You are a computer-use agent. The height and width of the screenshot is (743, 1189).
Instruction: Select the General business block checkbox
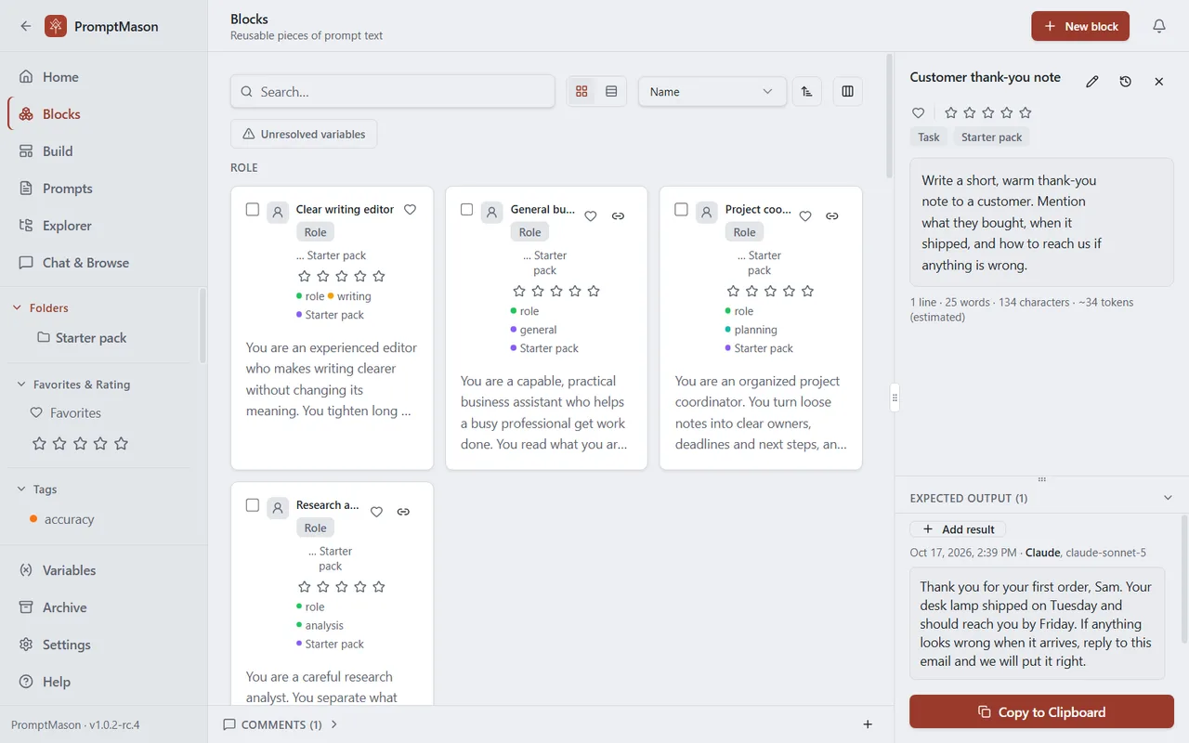pos(467,210)
